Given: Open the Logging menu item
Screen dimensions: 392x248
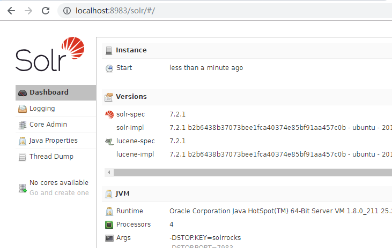Looking at the screenshot, I should pos(56,108).
